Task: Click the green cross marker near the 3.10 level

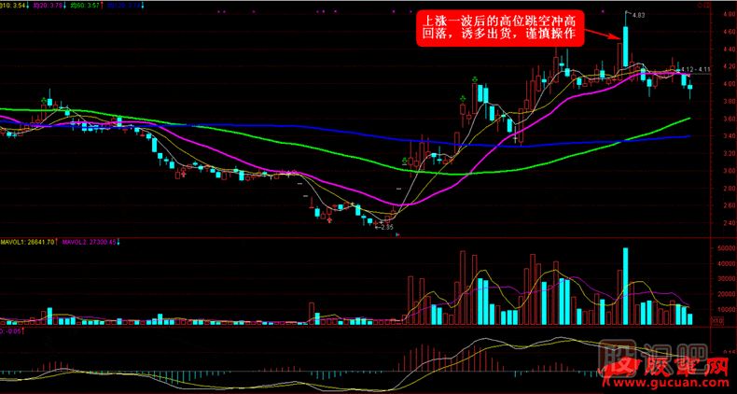Action: click(406, 161)
